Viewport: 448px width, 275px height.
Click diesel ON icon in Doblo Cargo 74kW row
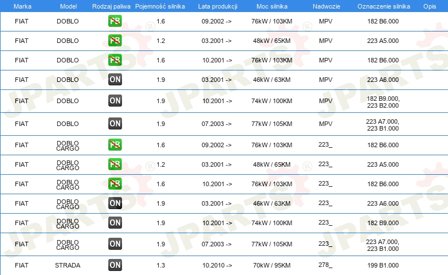115,222
